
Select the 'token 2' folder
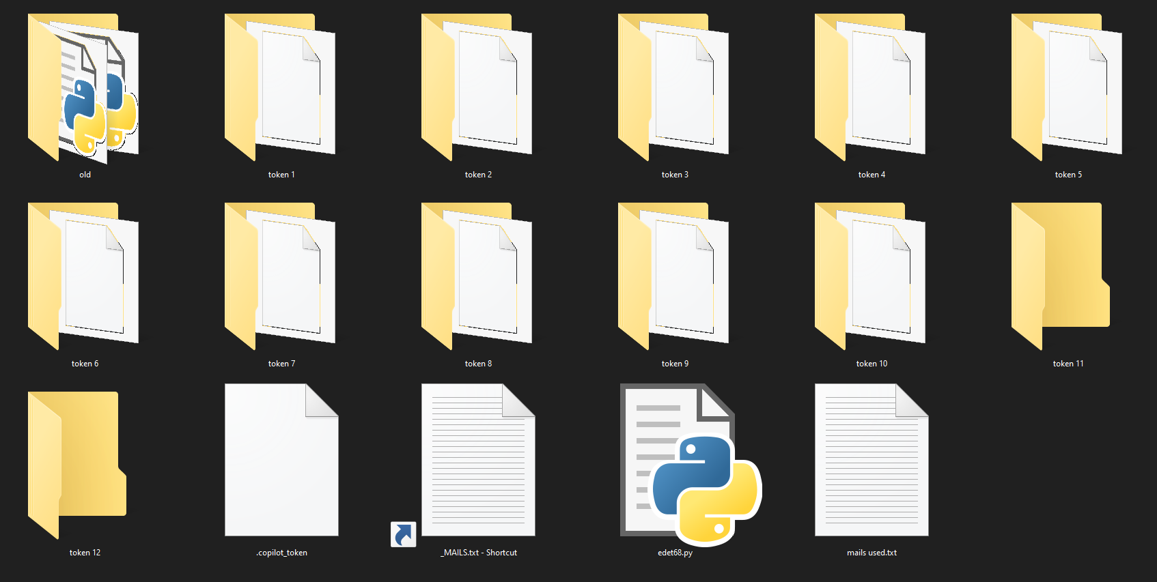[477, 89]
